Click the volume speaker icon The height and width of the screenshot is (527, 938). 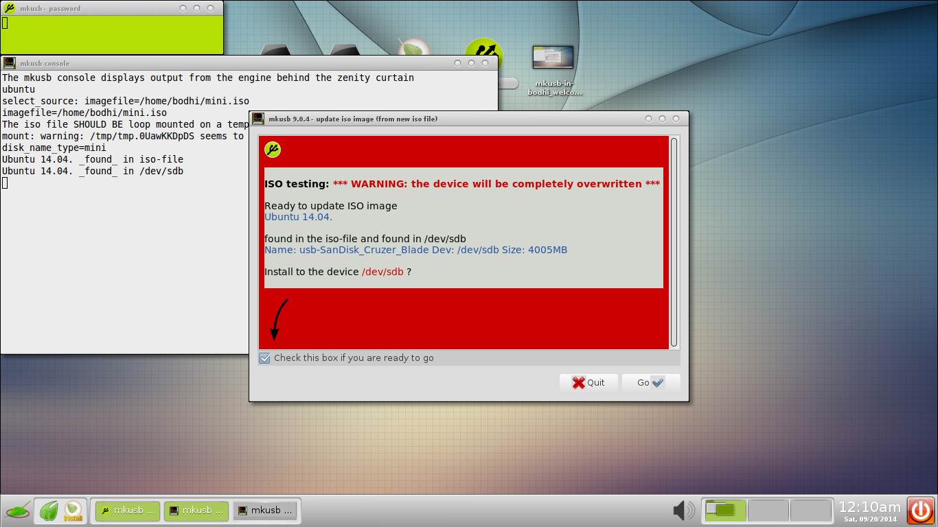(684, 511)
